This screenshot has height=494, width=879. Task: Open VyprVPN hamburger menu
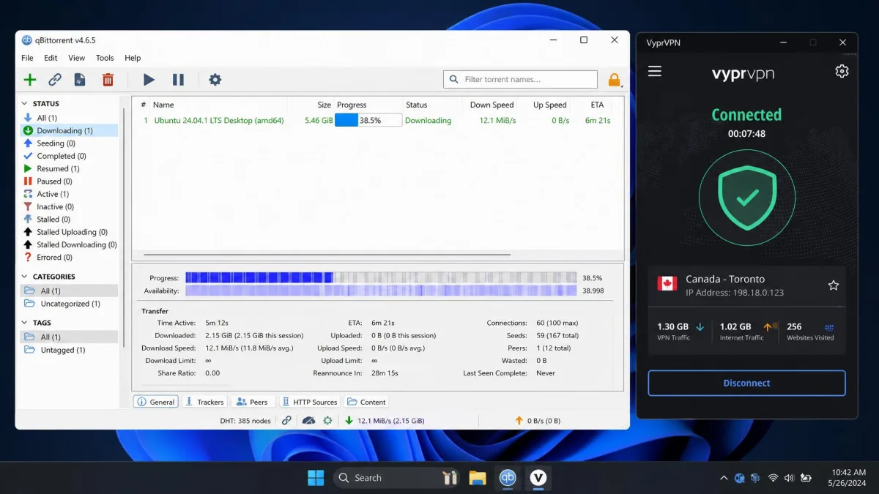click(x=655, y=71)
